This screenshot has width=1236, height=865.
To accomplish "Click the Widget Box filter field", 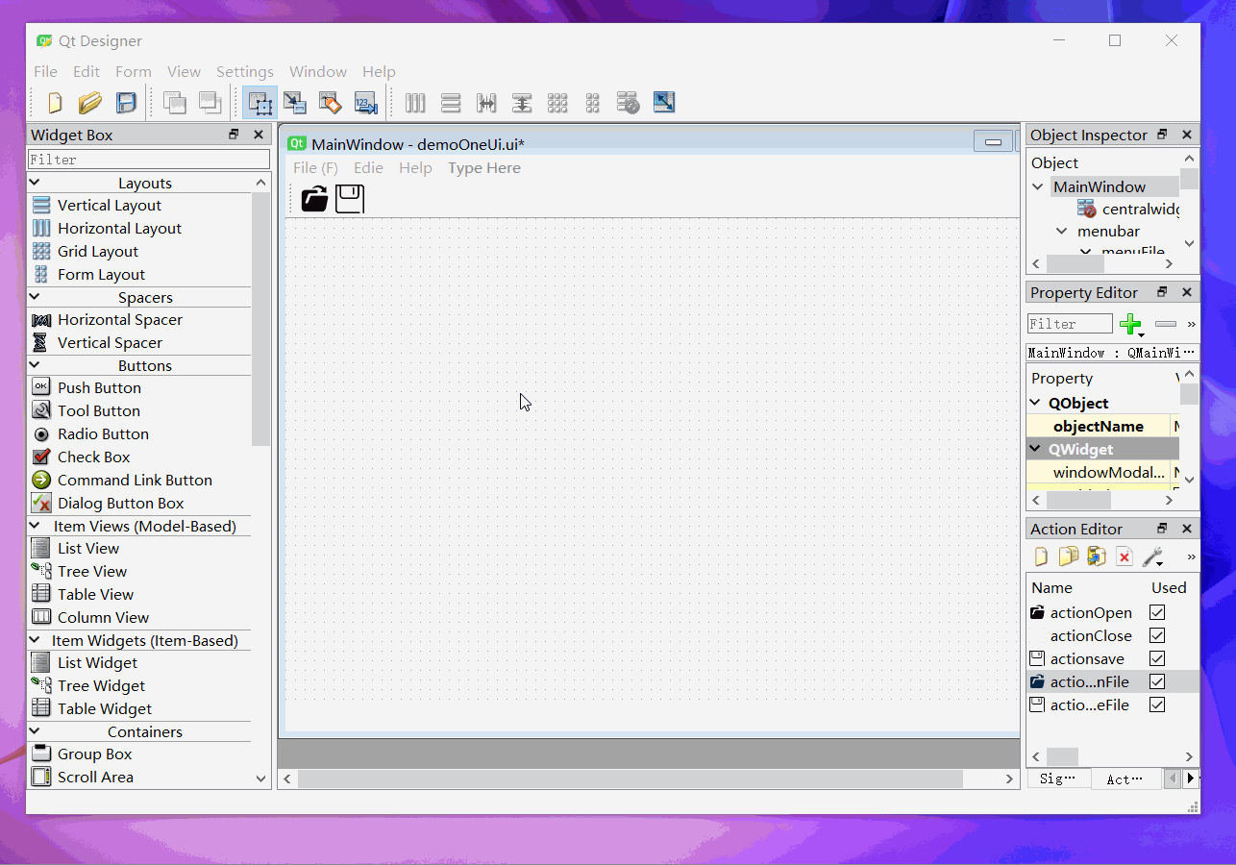I will coord(149,160).
